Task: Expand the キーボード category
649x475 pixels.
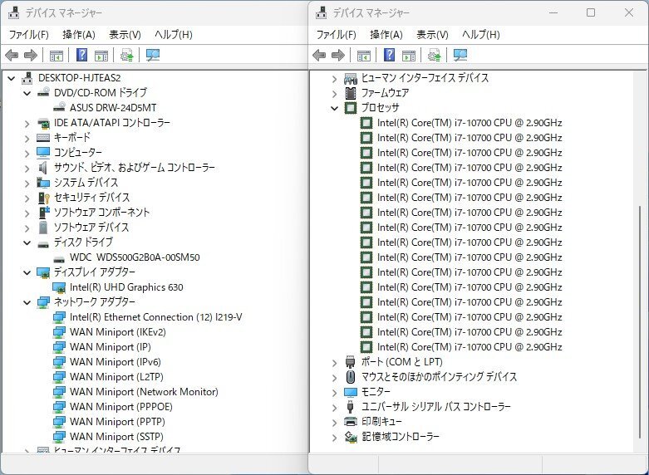Action: tap(27, 138)
